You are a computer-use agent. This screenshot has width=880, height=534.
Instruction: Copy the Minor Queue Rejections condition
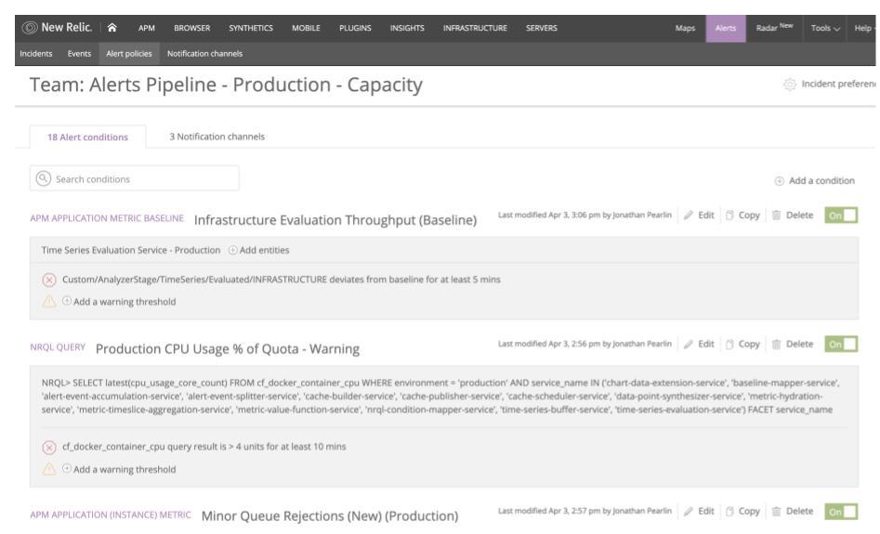coord(742,511)
